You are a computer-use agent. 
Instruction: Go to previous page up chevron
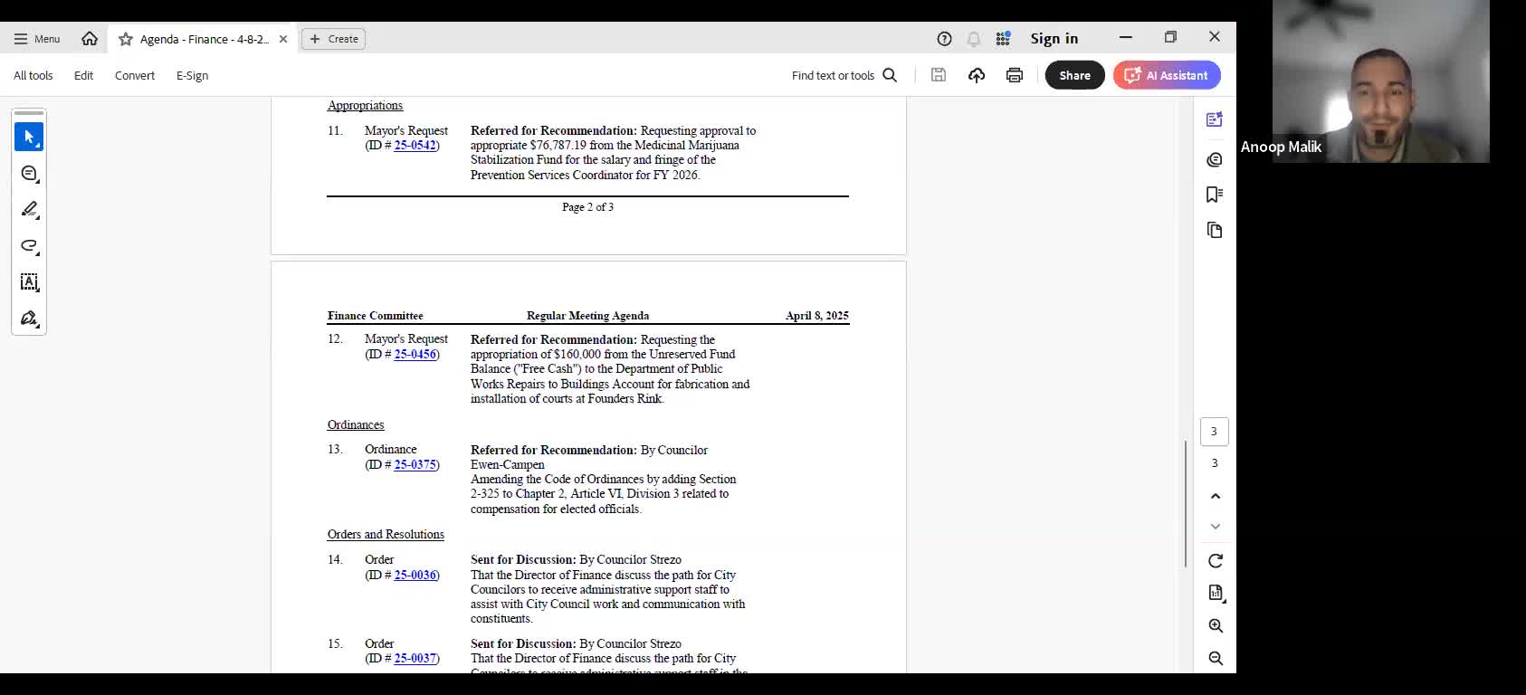[x=1215, y=496]
